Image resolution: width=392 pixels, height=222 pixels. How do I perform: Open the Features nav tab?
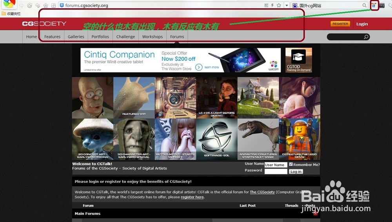52,37
